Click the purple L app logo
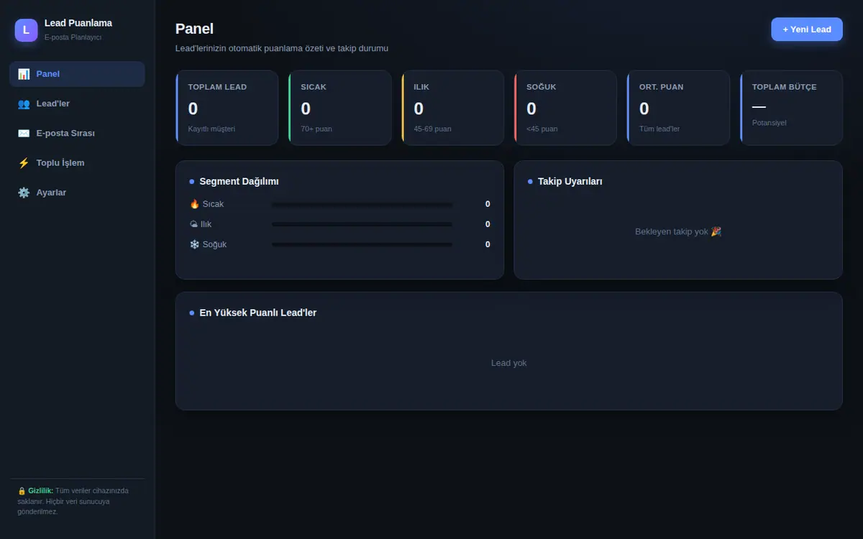 [26, 30]
